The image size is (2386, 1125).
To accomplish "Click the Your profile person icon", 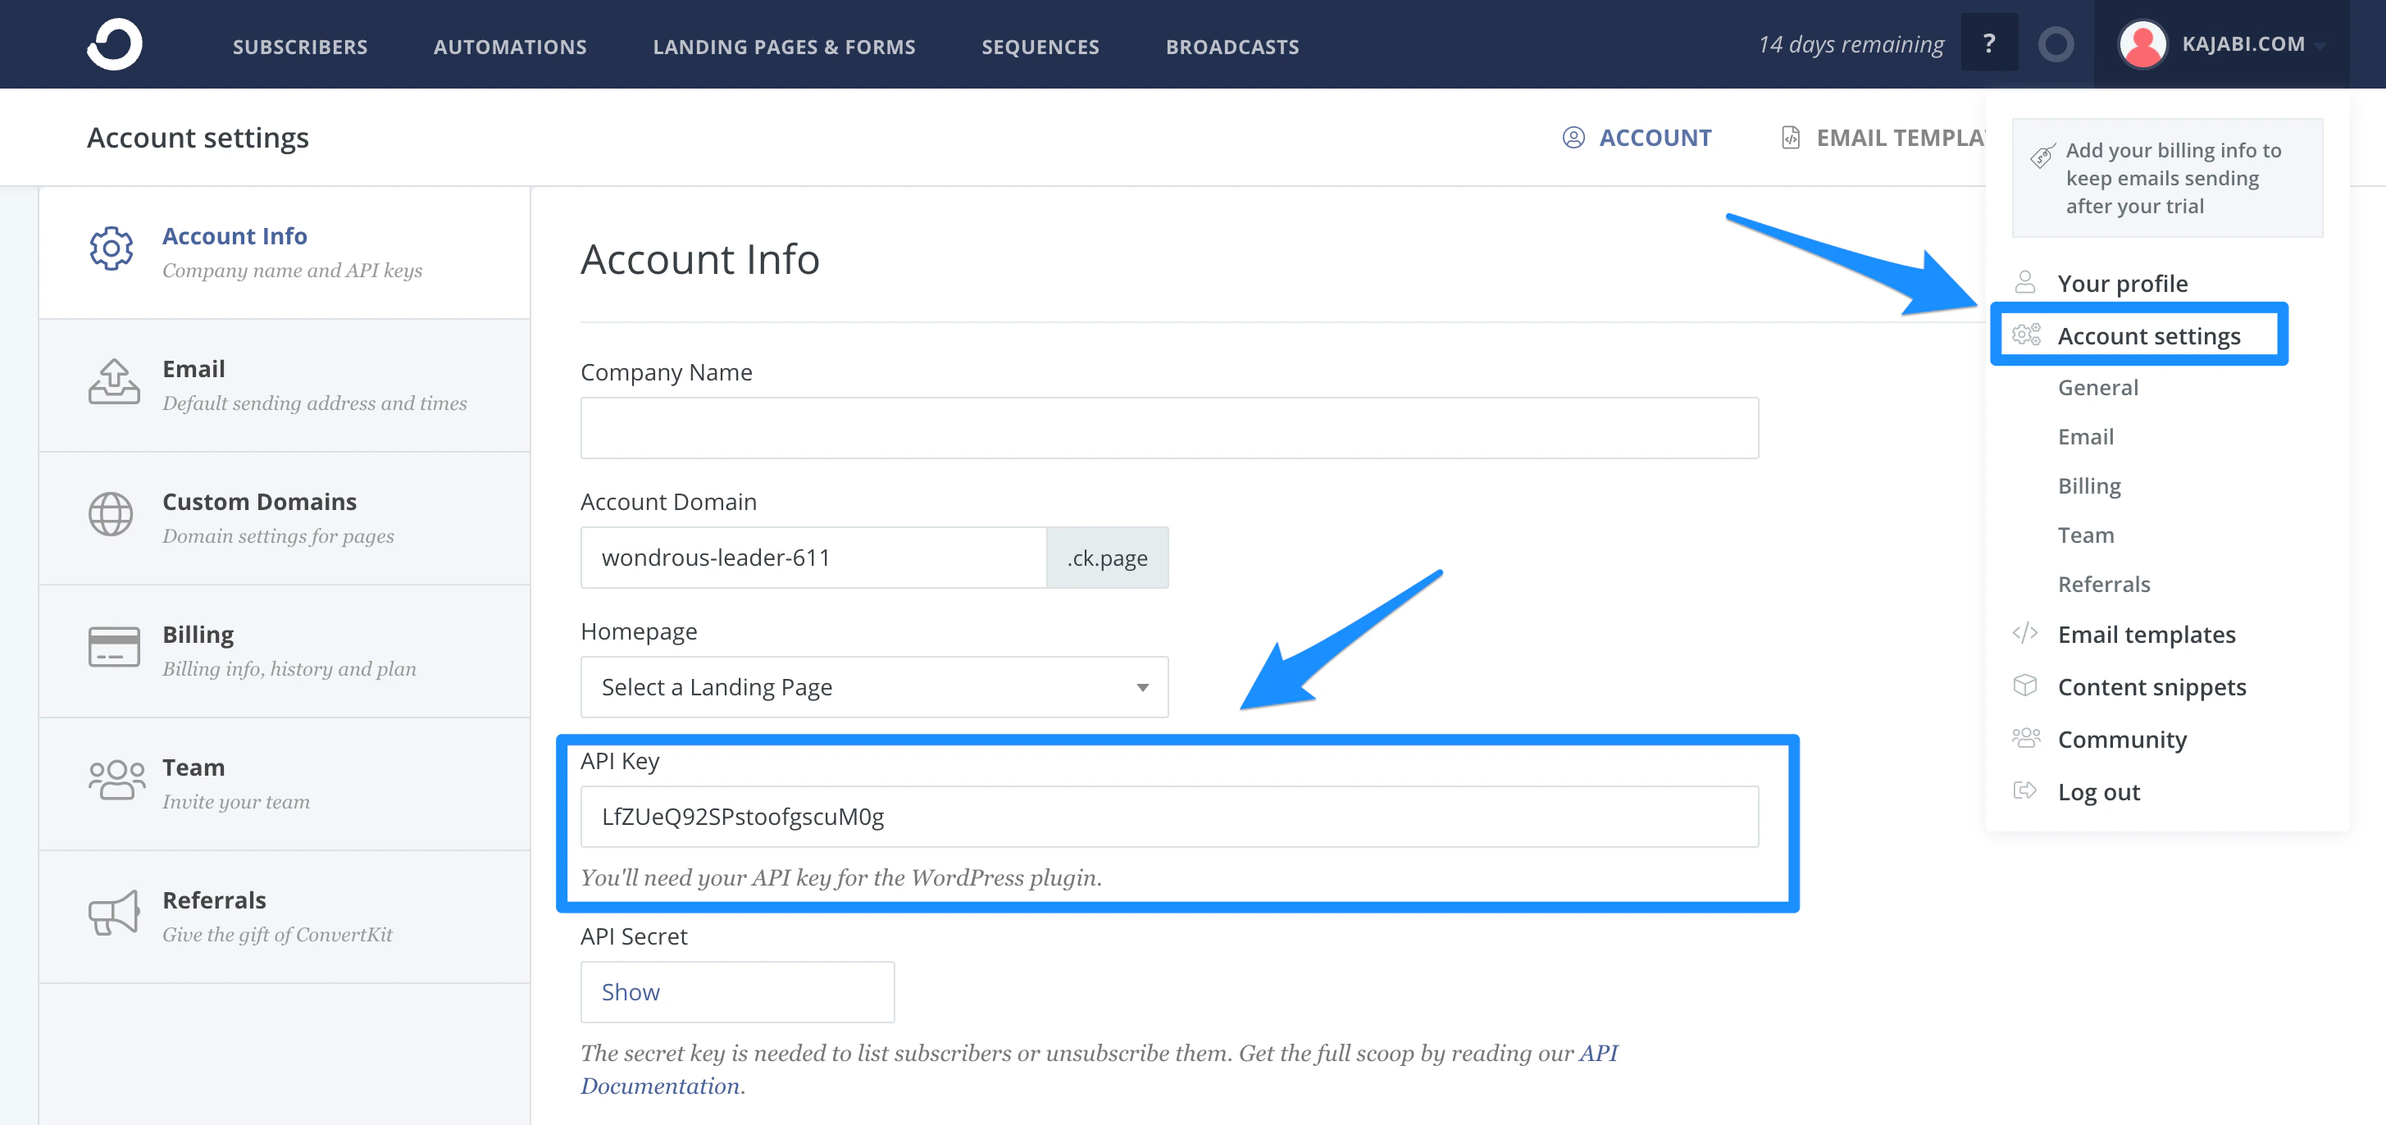I will click(x=2024, y=281).
